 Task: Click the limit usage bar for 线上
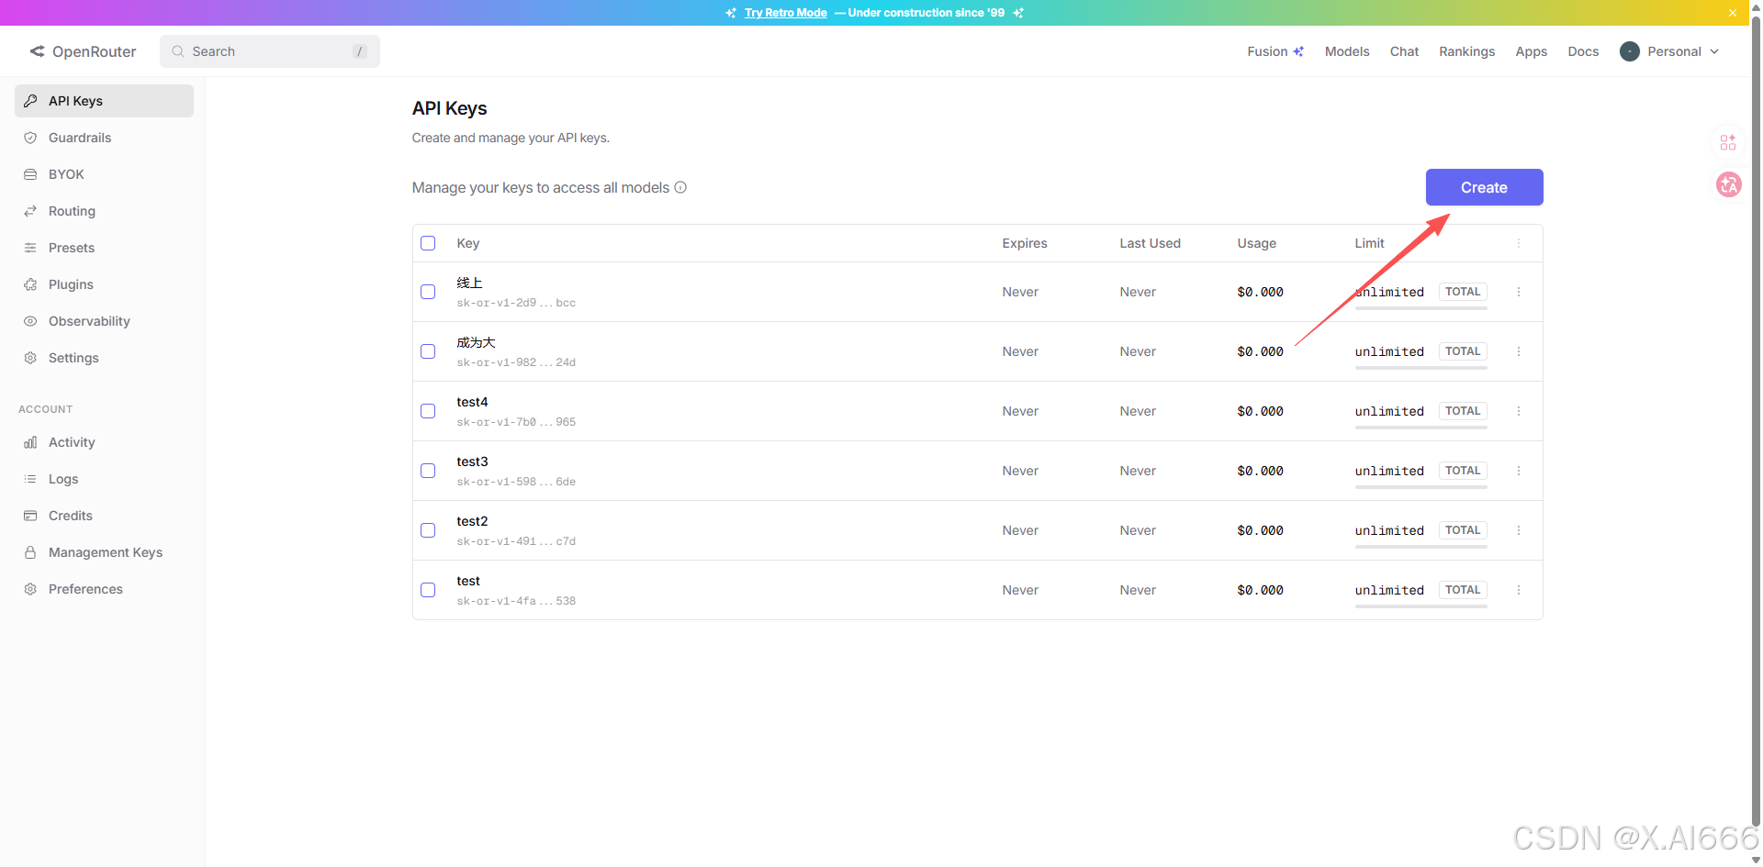[1421, 308]
